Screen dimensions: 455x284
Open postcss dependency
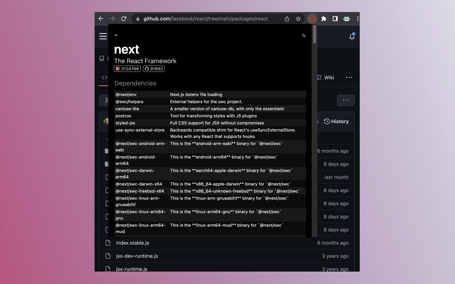123,116
